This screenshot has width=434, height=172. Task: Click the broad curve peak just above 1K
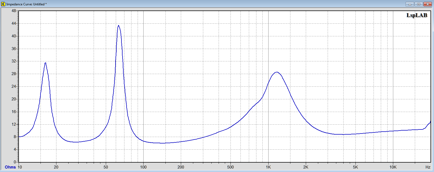276,72
